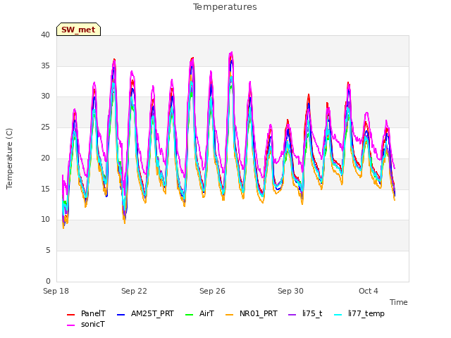Toggle AirT series in legend
451x338 pixels.
(x=199, y=313)
